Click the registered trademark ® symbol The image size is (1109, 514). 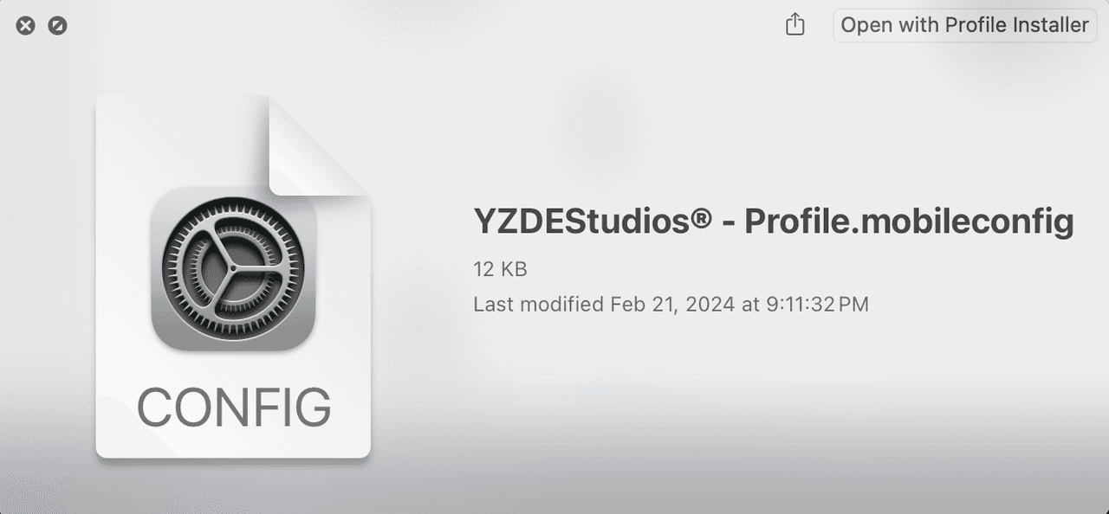coord(702,220)
